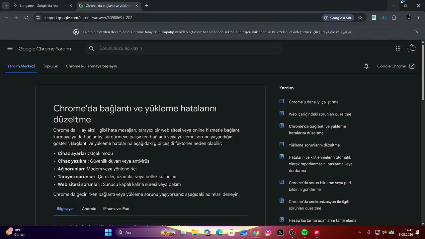425x239 pixels.
Task: Click the magnifier icon in the help search box
Action: (92, 48)
